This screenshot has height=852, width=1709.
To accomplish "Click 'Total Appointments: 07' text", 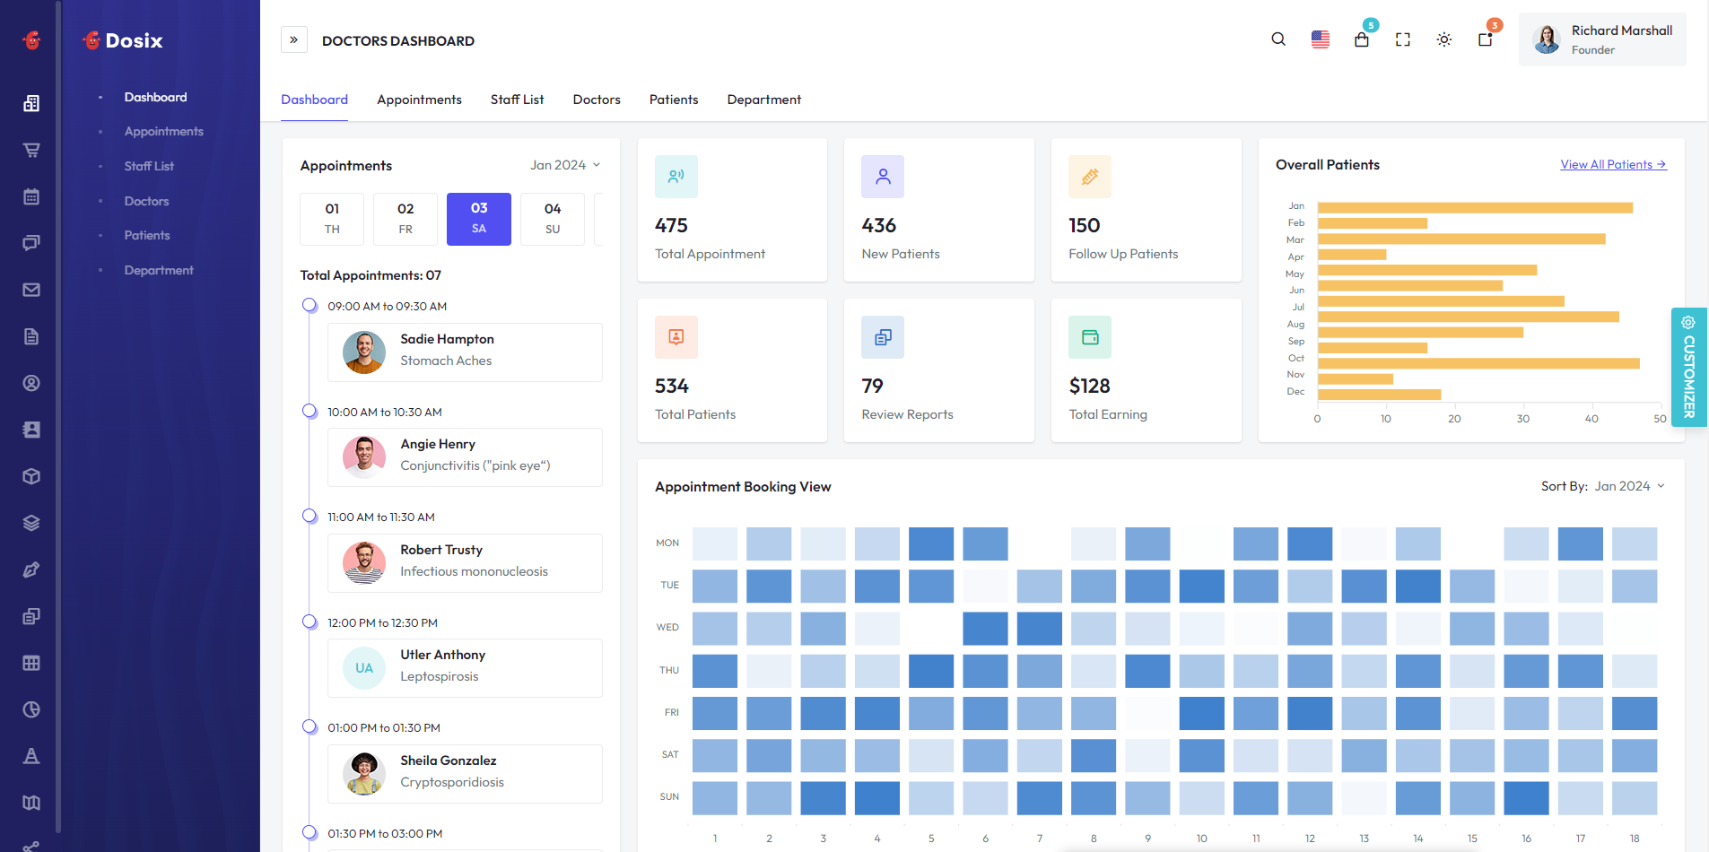I will coord(371,275).
